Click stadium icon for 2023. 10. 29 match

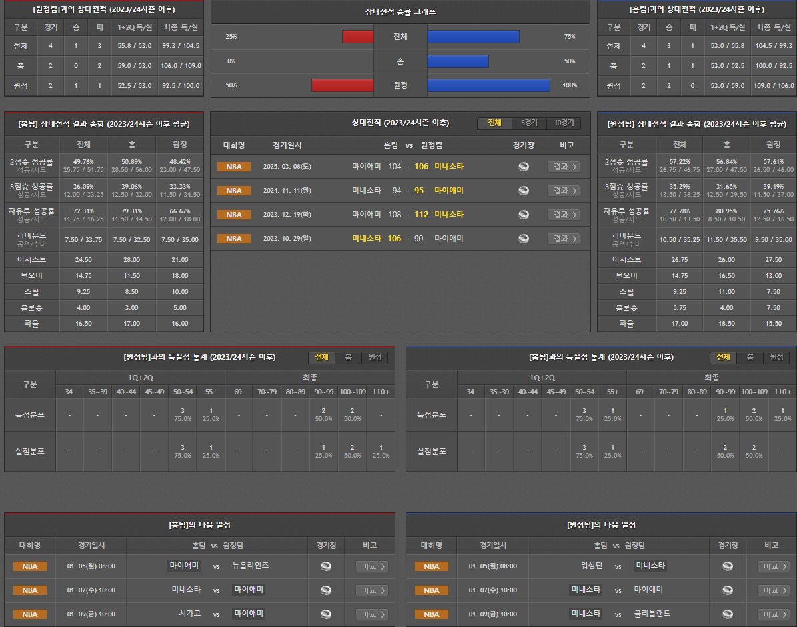(x=524, y=239)
